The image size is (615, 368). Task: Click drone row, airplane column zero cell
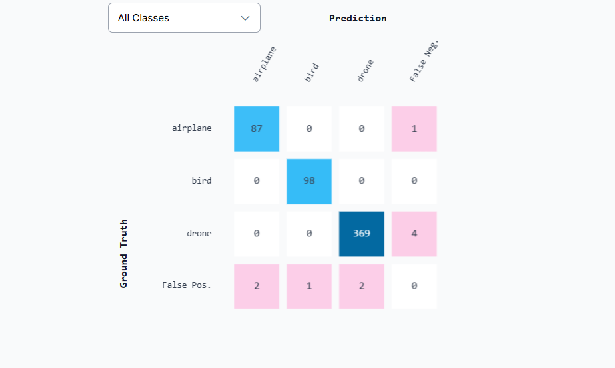[257, 234]
